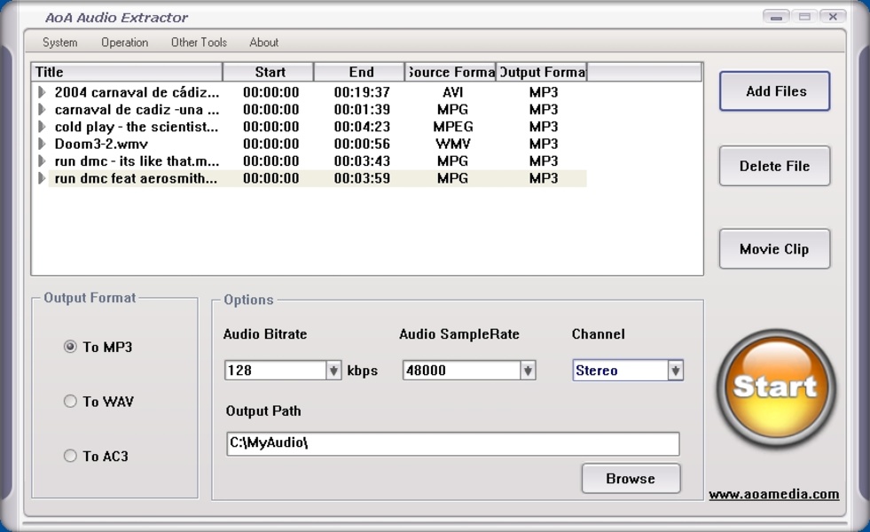Switch output format to AC3
Screen dimensions: 870x532
click(x=71, y=456)
